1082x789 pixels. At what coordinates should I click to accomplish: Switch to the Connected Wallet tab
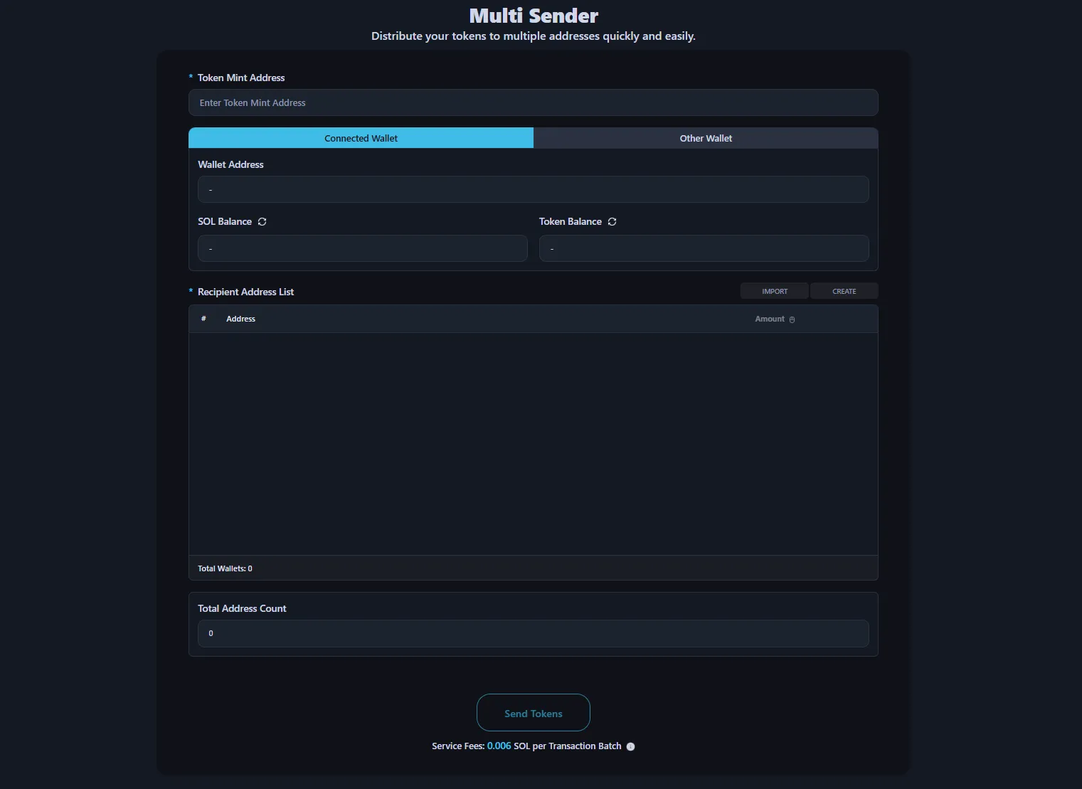coord(361,138)
